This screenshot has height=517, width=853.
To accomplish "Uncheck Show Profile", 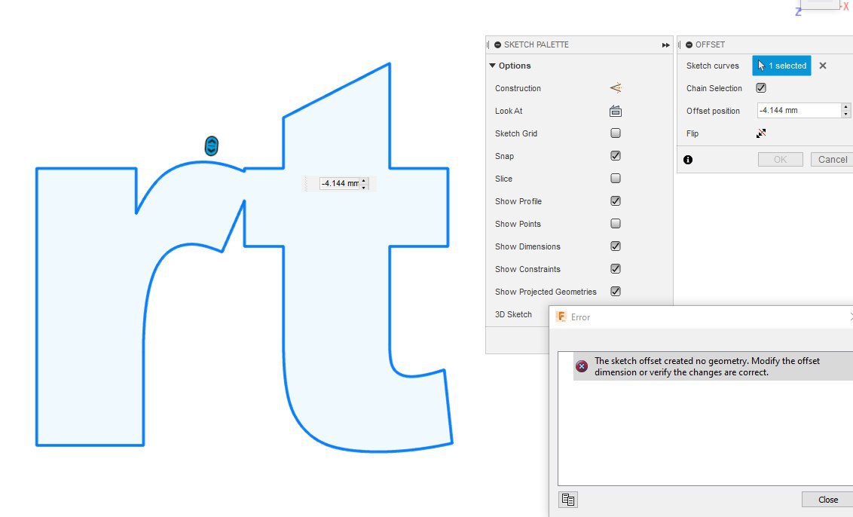I will [616, 200].
